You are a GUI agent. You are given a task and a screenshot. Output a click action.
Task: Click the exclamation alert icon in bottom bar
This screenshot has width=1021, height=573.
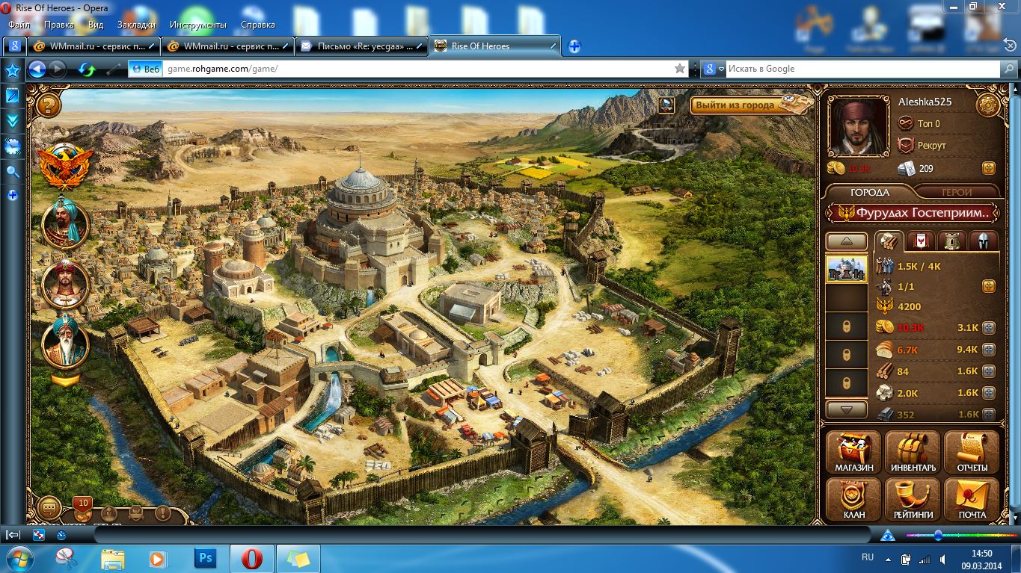162,513
